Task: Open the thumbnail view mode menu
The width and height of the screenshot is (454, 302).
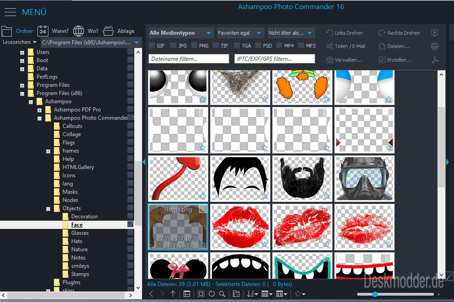Action: click(267, 294)
